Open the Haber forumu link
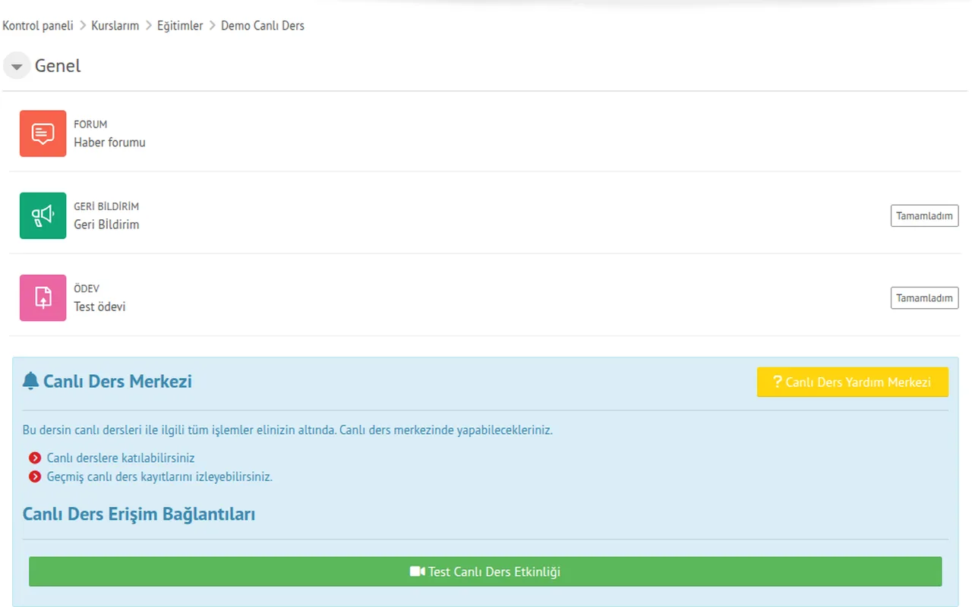 coord(109,143)
